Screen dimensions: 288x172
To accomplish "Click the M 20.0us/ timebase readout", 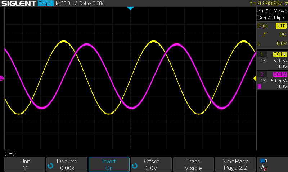I will 66,3.
